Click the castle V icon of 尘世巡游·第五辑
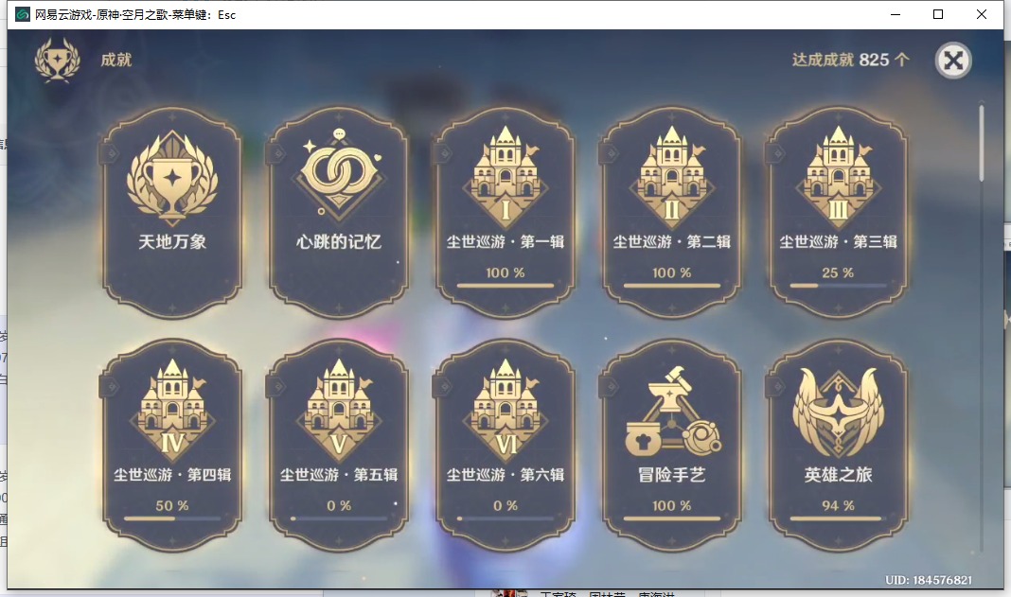The image size is (1011, 597). click(x=339, y=409)
